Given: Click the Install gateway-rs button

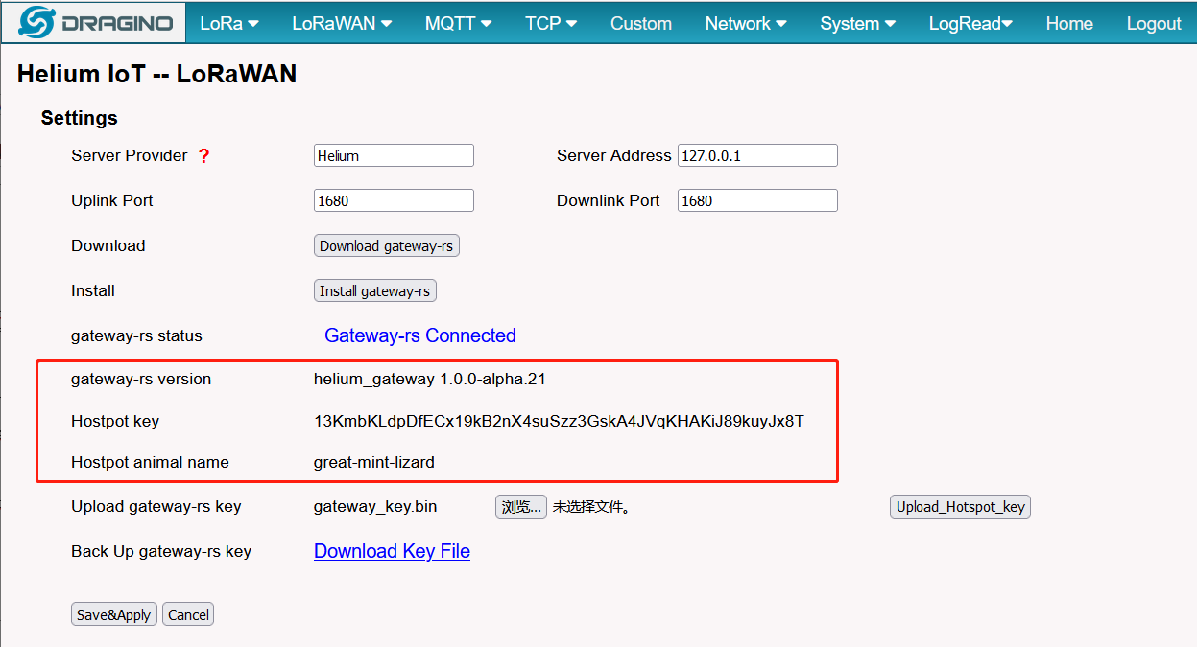Looking at the screenshot, I should pos(375,291).
